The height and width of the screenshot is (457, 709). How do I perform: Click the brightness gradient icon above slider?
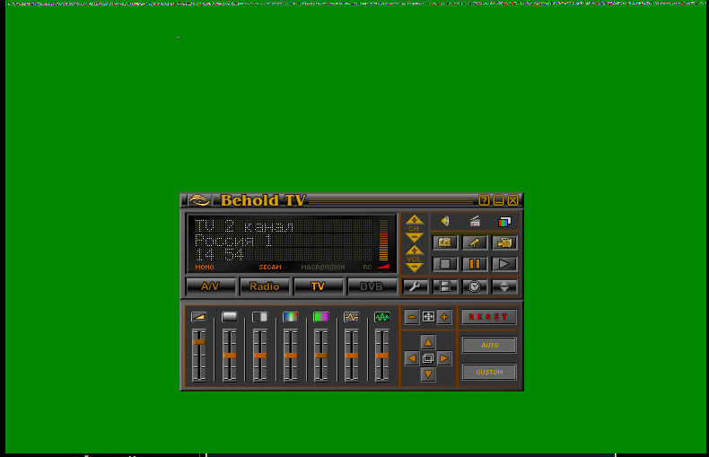[229, 317]
